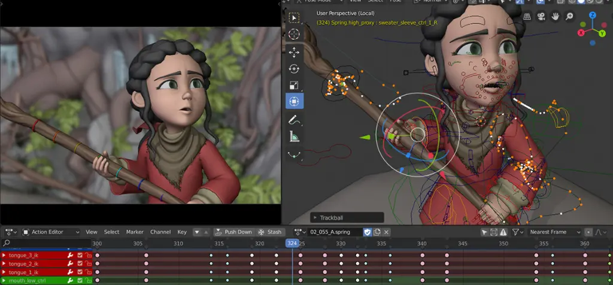613x285 pixels.
Task: Select the Select Box tool
Action: [x=294, y=18]
